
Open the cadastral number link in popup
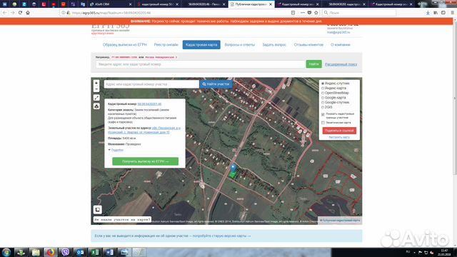(149, 104)
